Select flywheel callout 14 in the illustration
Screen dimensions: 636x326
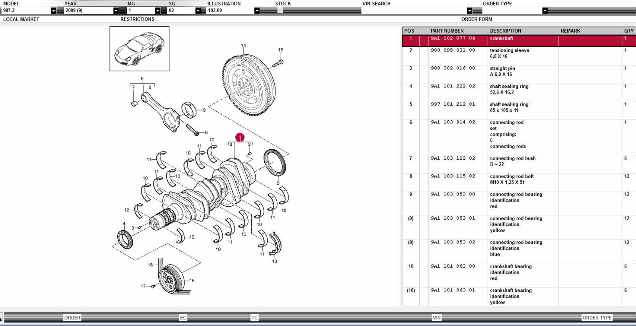tap(243, 46)
